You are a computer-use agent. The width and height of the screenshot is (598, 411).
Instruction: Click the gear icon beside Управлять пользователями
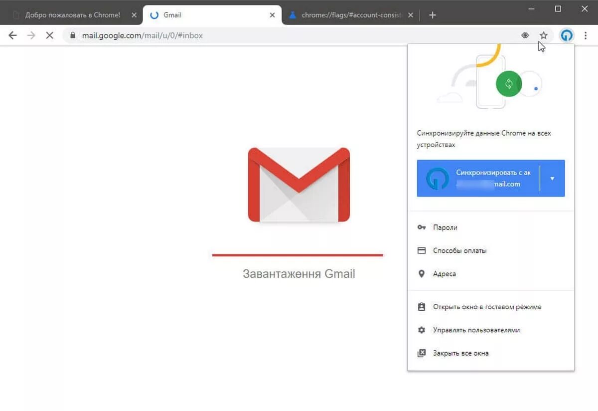click(x=422, y=330)
